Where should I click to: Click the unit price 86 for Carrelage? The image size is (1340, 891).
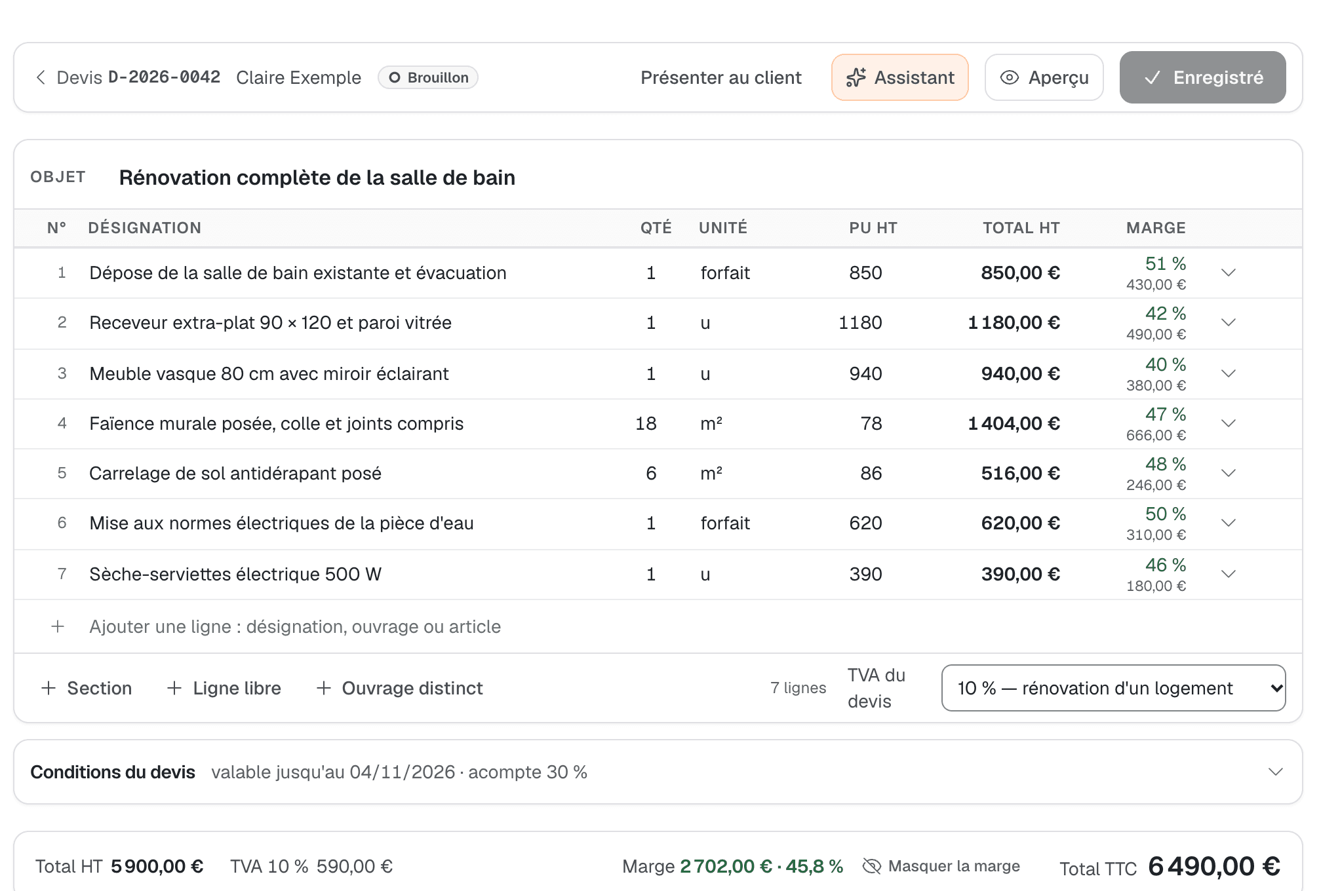tap(871, 473)
